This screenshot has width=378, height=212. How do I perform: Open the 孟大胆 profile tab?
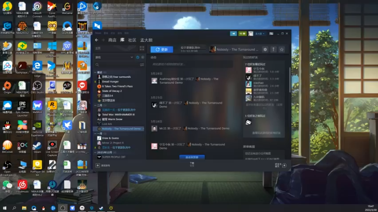(x=146, y=40)
